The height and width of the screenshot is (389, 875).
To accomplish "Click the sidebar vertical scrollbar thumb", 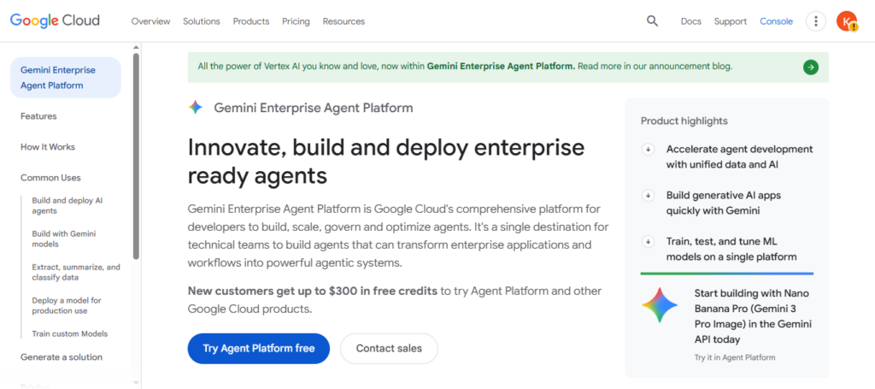I will pos(136,156).
